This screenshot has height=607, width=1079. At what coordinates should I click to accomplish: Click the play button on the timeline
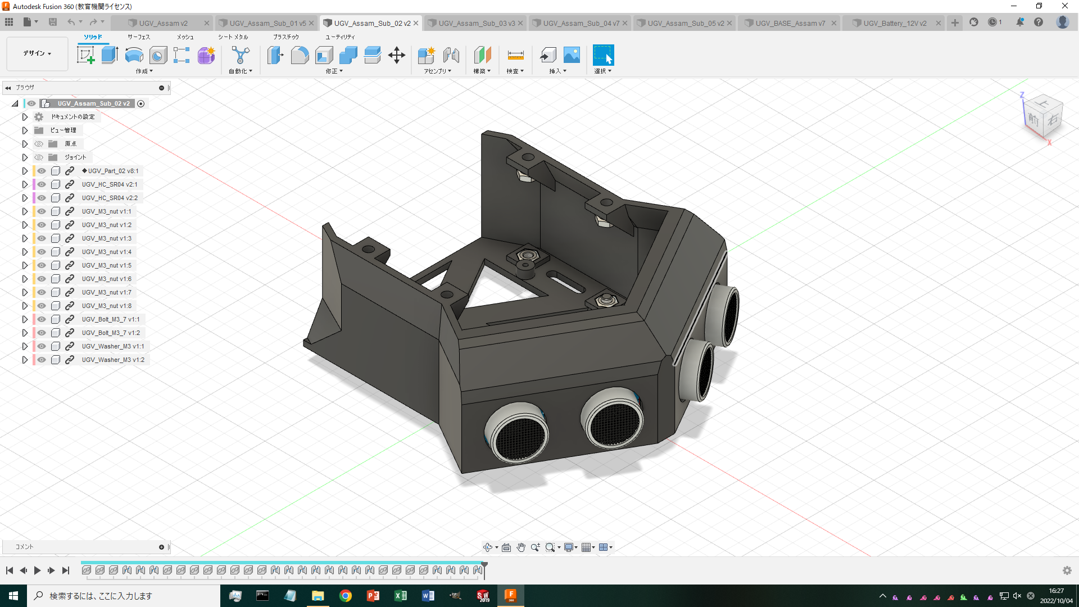click(x=37, y=570)
